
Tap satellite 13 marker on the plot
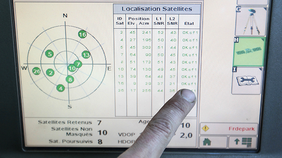click(86, 55)
